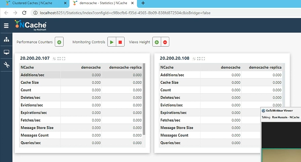Open the cluster topology sidebar icon

tap(6, 39)
